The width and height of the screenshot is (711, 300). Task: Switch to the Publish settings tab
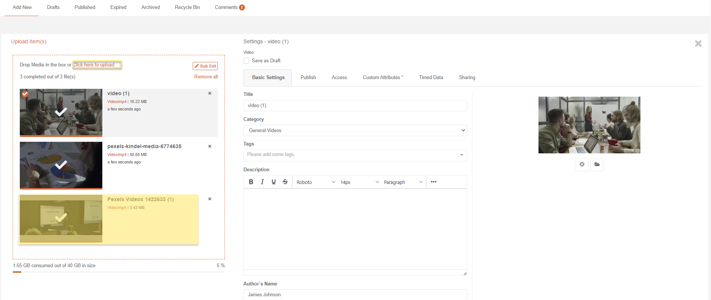pos(308,78)
